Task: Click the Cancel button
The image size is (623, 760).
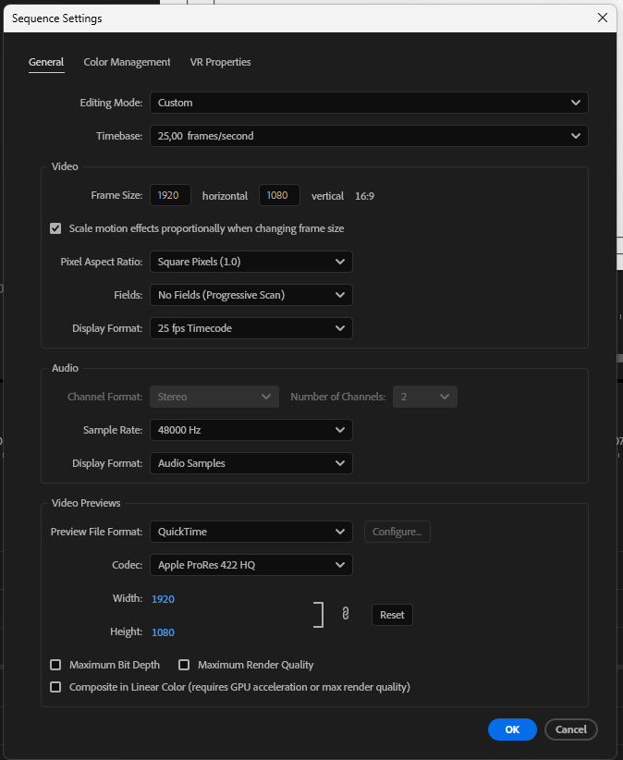Action: (x=571, y=729)
